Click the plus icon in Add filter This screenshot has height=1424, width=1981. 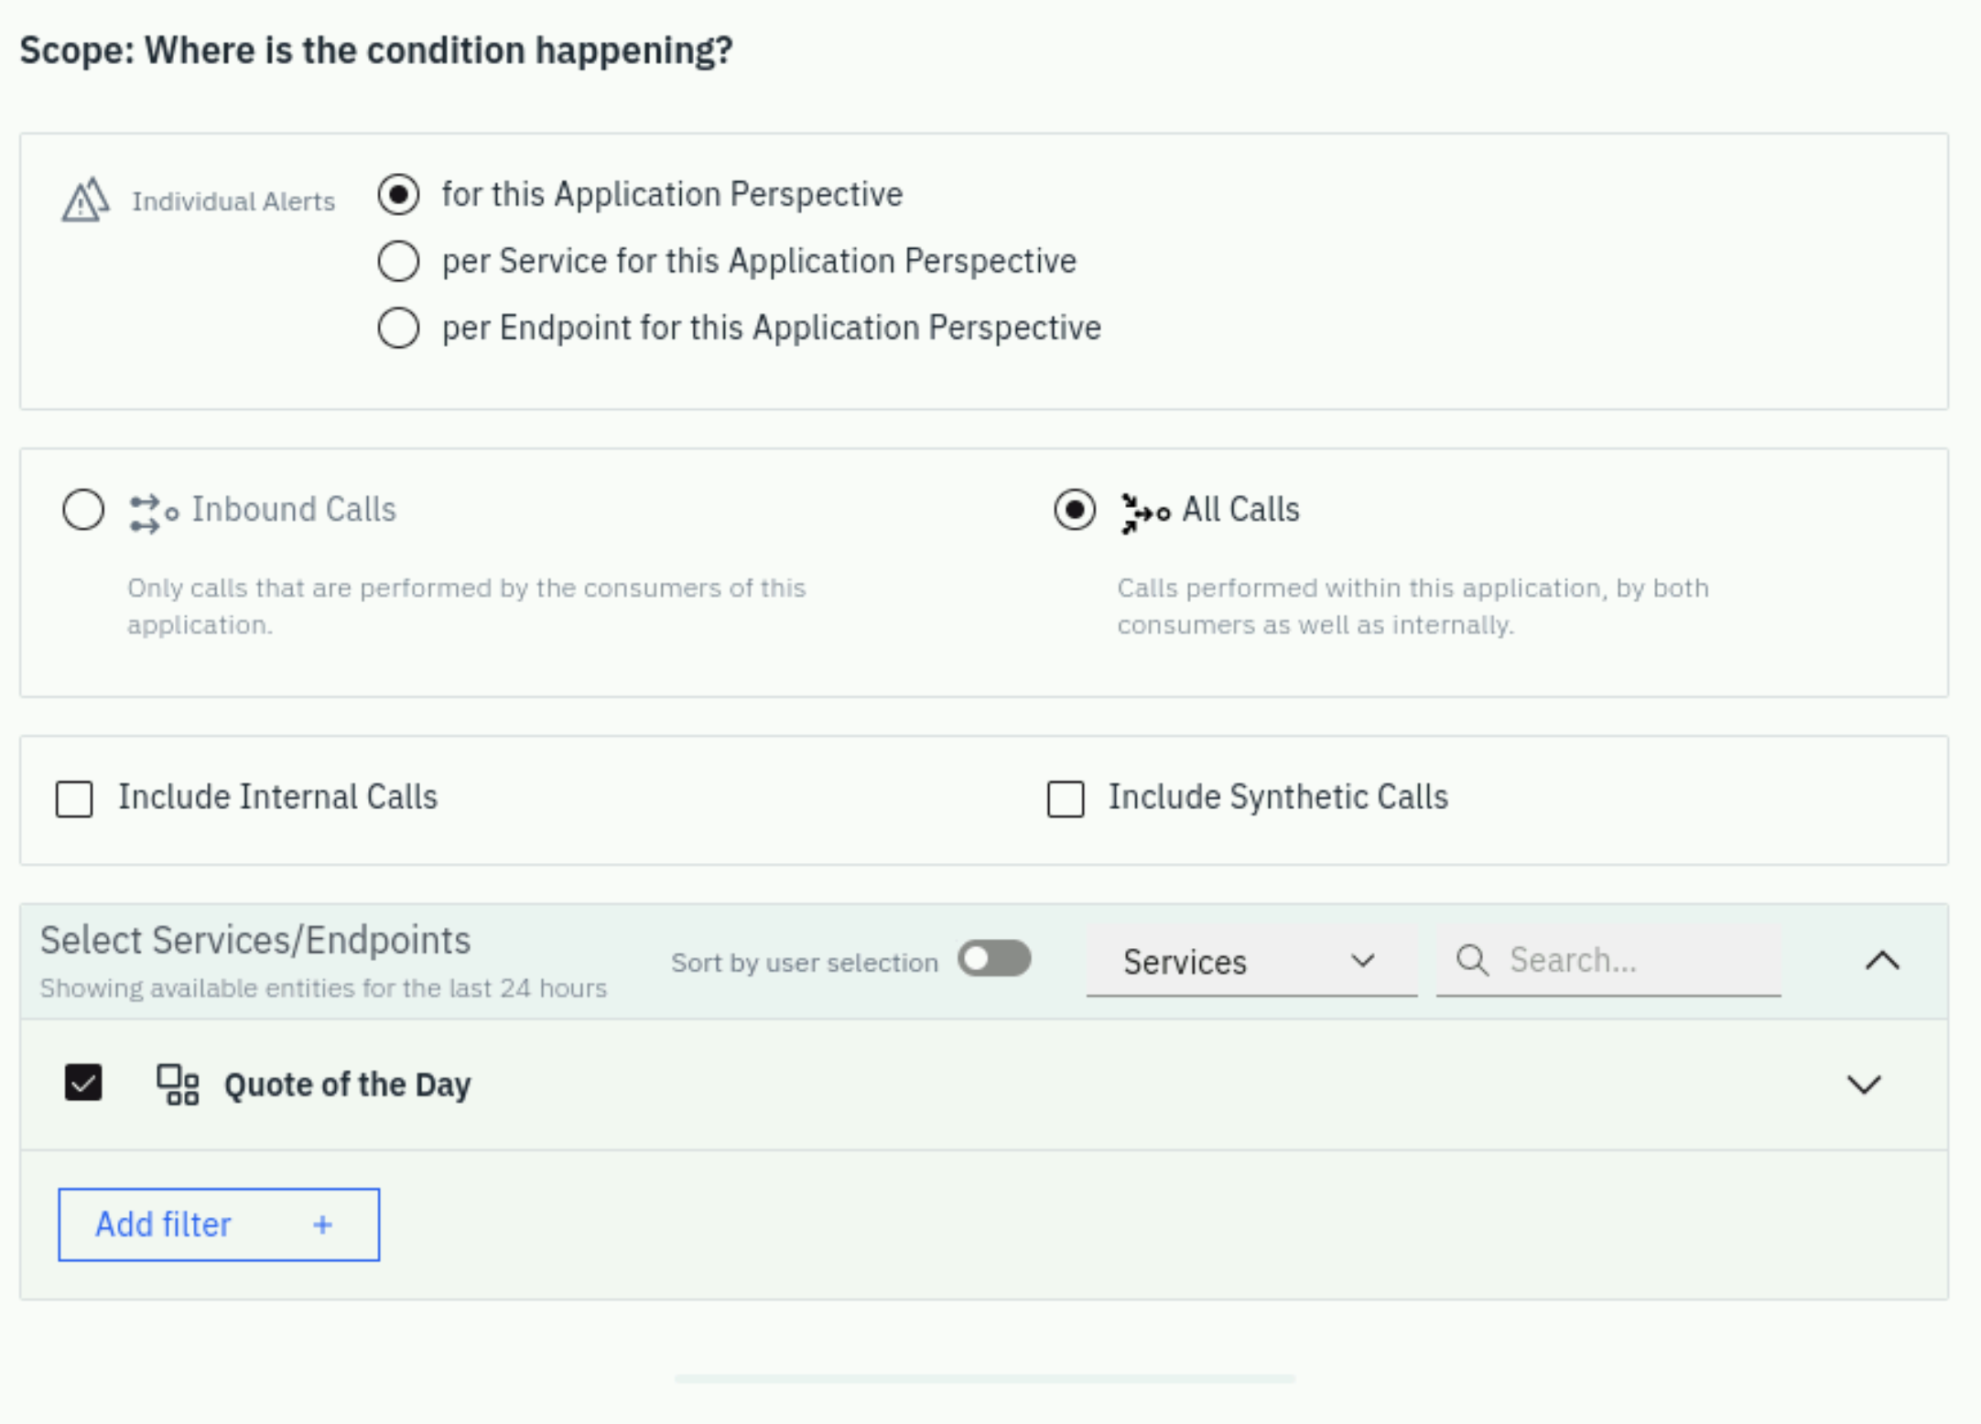pos(322,1224)
